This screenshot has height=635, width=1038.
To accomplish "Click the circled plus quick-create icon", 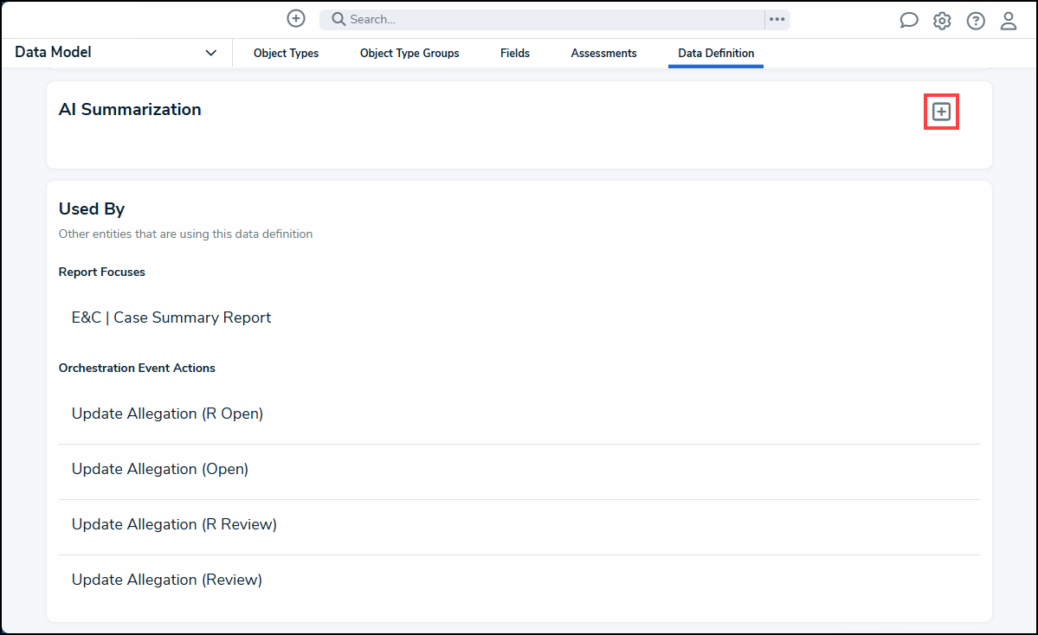I will pyautogui.click(x=296, y=18).
